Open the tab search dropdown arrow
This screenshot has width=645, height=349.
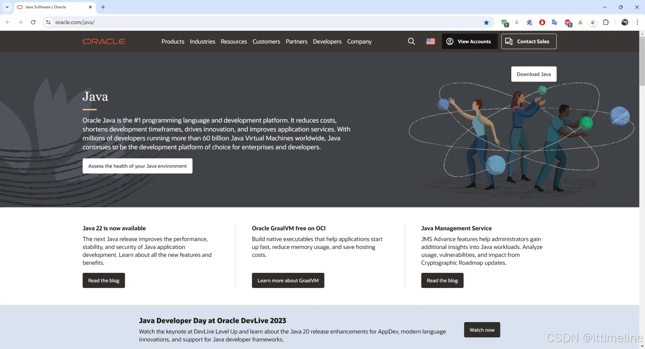pyautogui.click(x=7, y=7)
